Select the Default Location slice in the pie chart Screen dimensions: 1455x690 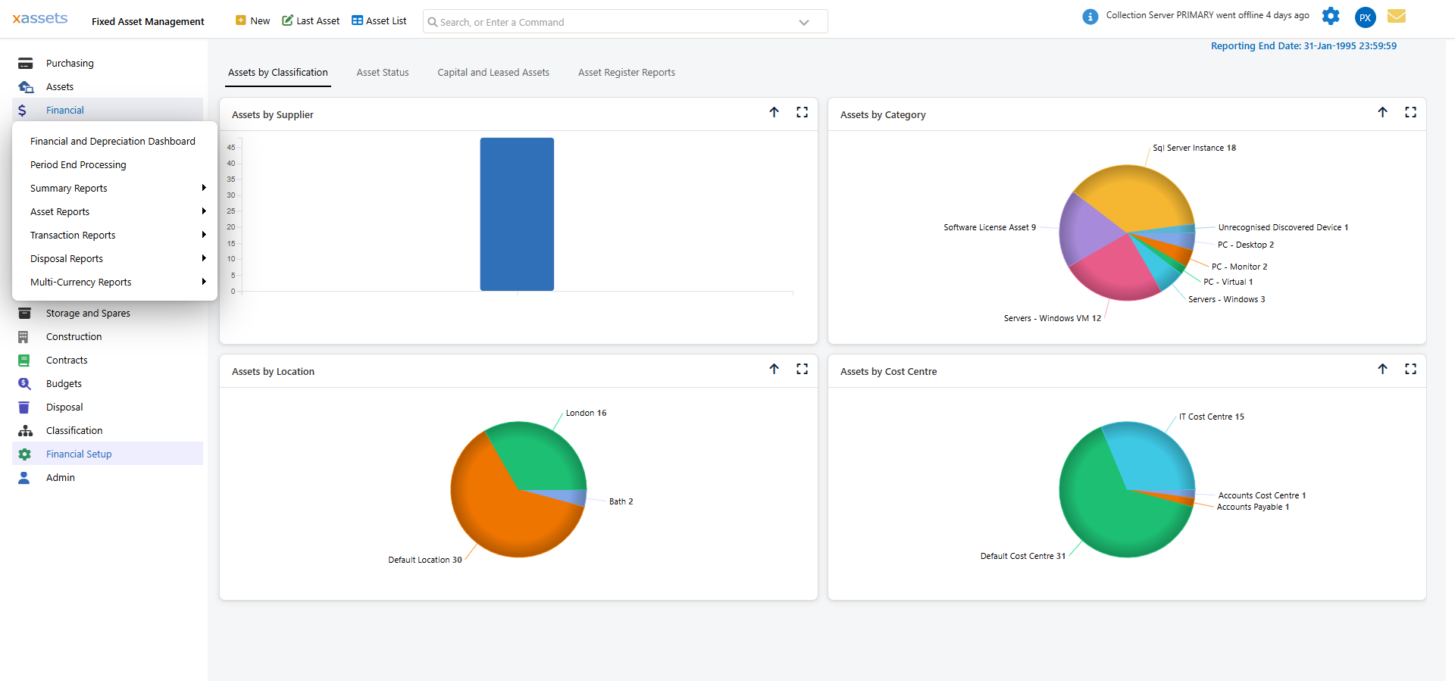(493, 507)
